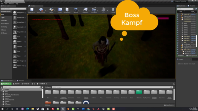The height and width of the screenshot is (111, 198).
Task: Click the Build toolbar icon
Action: (x=103, y=10)
